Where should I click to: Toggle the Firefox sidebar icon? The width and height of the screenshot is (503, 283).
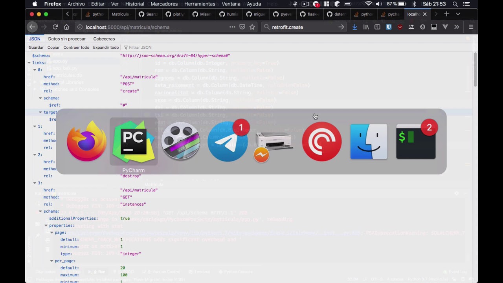377,27
